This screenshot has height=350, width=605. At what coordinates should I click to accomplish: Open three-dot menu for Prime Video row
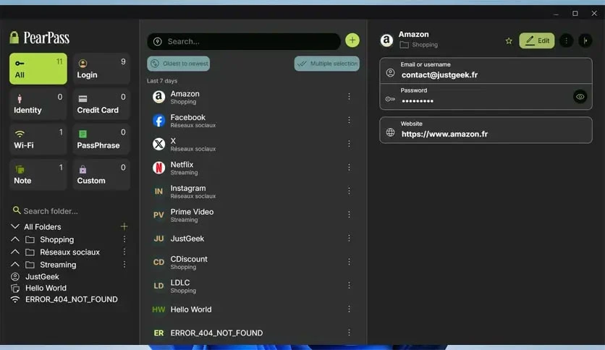349,214
